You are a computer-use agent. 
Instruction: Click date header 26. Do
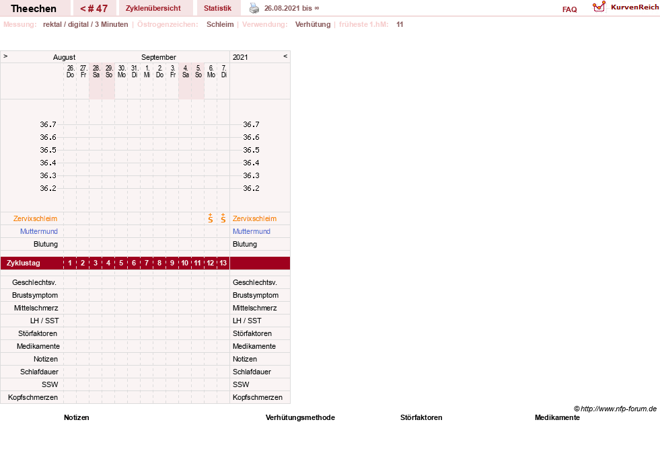click(x=70, y=71)
